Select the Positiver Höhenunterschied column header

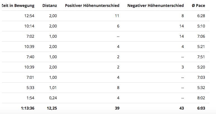92,6
